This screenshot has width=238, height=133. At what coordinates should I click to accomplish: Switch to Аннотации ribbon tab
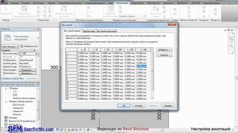tap(39, 3)
